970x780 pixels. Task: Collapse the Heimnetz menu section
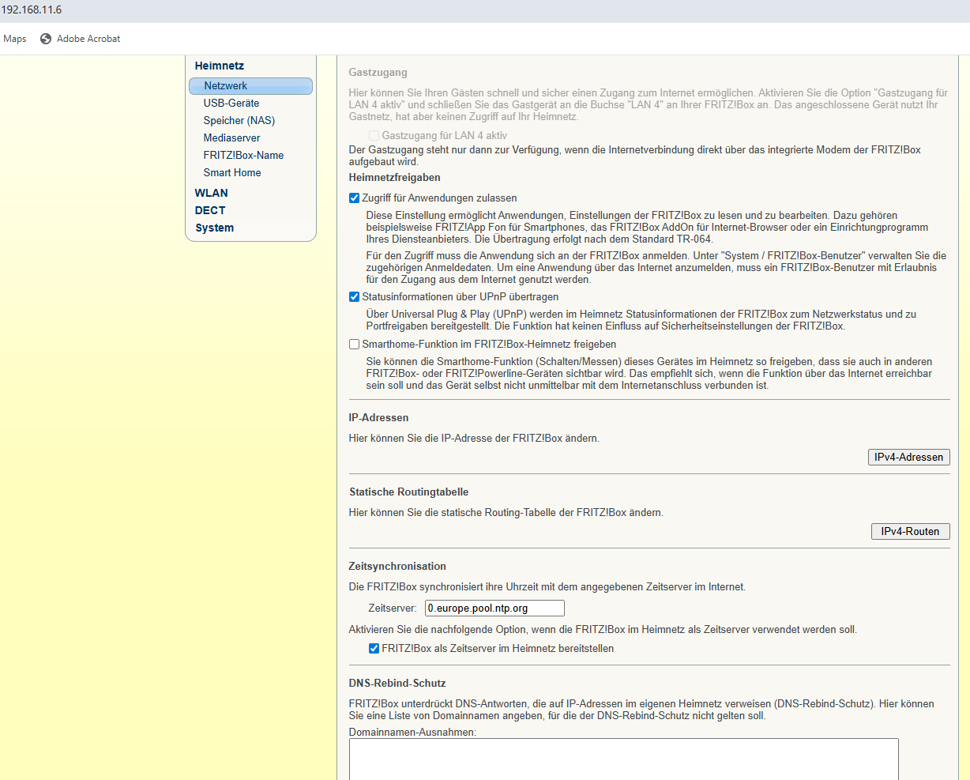(219, 66)
